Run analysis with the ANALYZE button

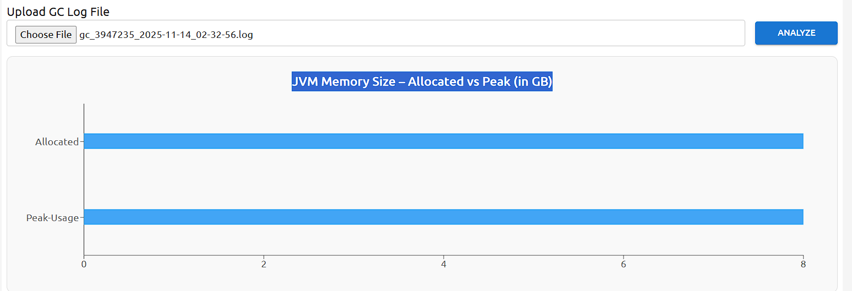pos(796,33)
